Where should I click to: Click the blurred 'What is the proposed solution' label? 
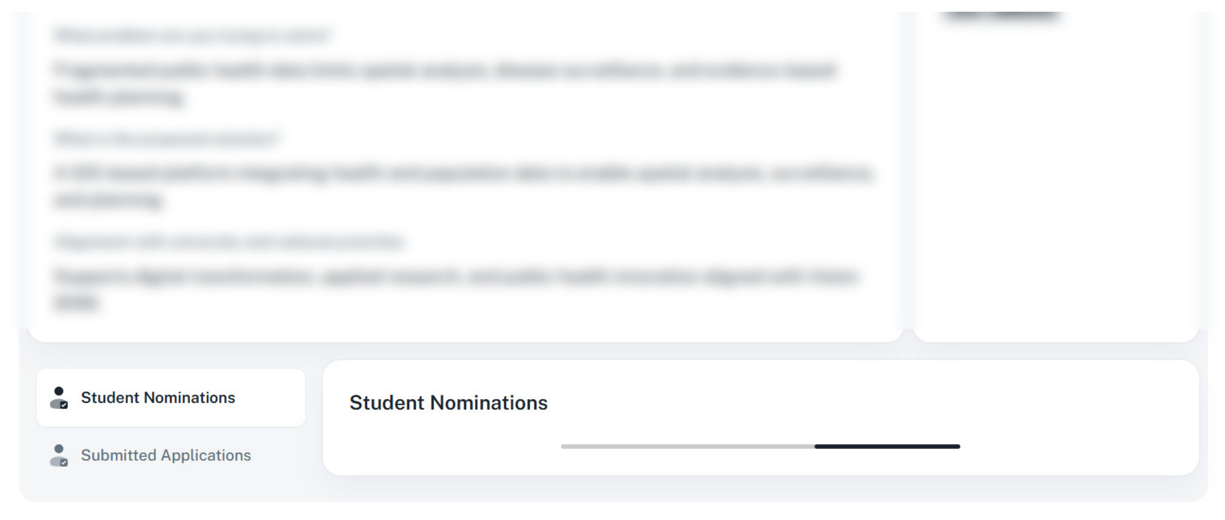(x=166, y=139)
